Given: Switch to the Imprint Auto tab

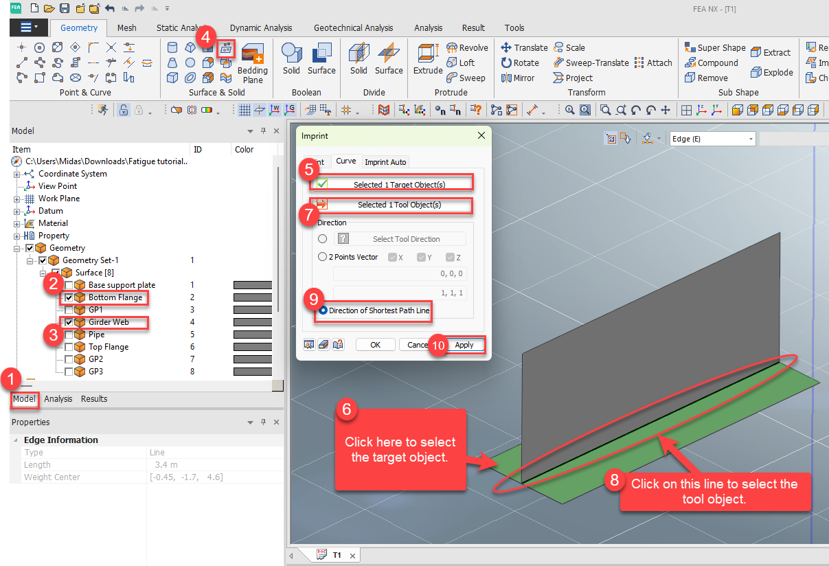Looking at the screenshot, I should (385, 161).
